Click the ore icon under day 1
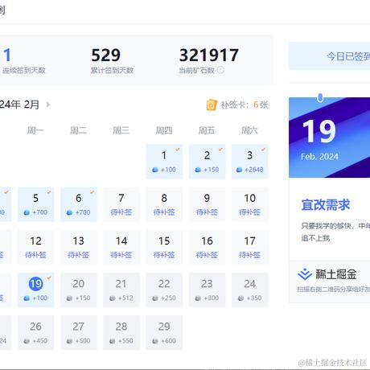Viewport: 370px width, 370px height. tap(155, 170)
